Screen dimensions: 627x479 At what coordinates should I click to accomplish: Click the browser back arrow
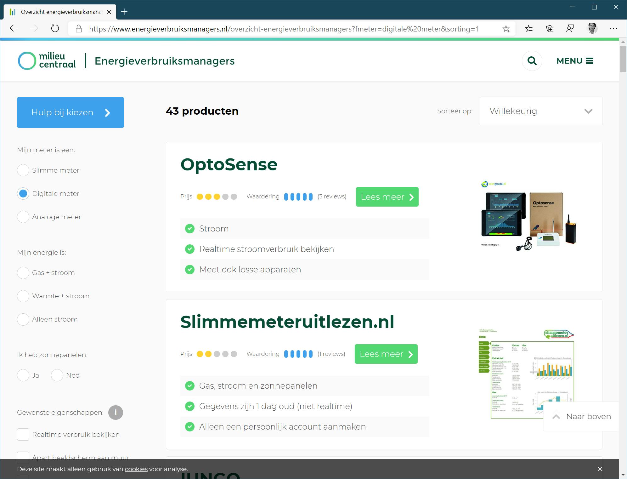point(14,29)
